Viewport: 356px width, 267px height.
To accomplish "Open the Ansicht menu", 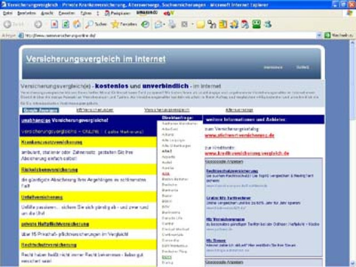I will (x=47, y=13).
